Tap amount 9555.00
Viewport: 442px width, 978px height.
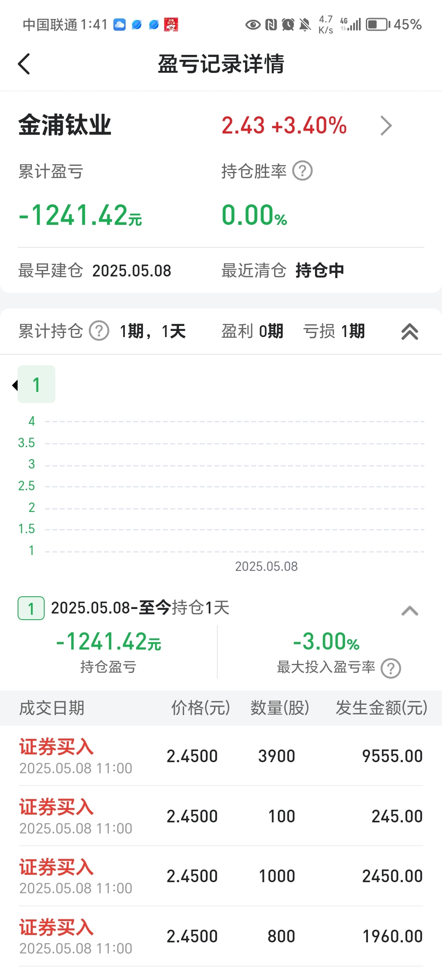pyautogui.click(x=392, y=756)
